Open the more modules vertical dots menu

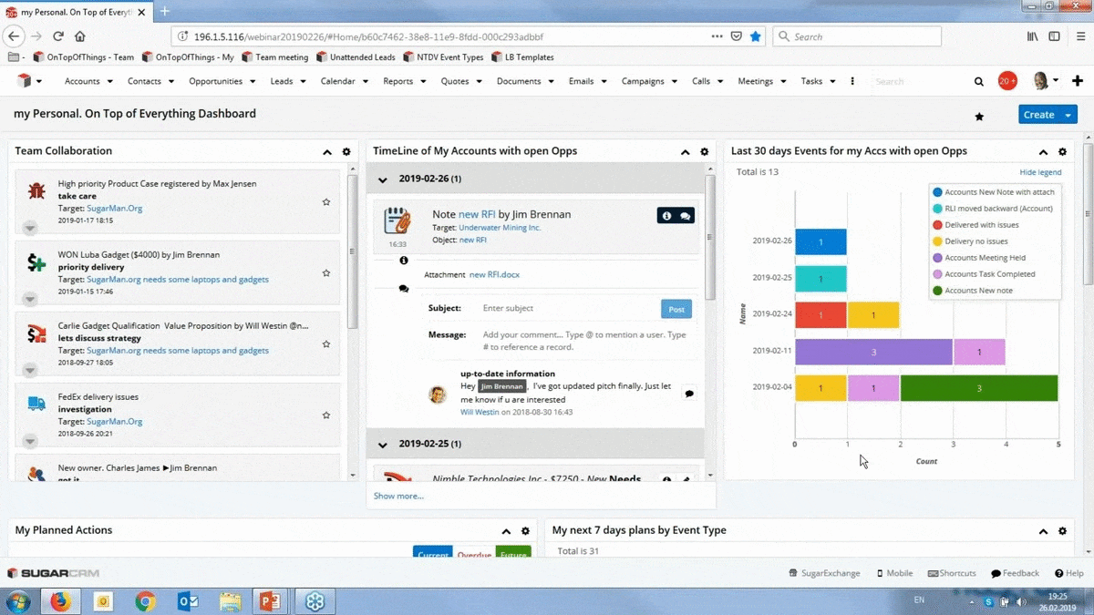[x=852, y=81]
